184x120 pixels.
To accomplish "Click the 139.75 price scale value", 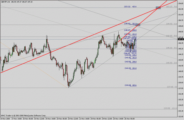I will (181, 77).
